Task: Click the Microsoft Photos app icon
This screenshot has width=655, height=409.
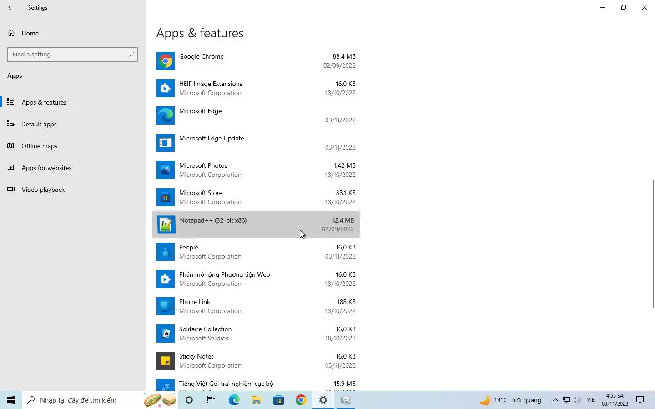Action: click(166, 170)
